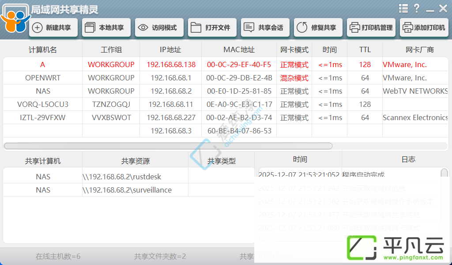Click IP address 192.168.68.11
The image size is (452, 265).
tap(171, 104)
